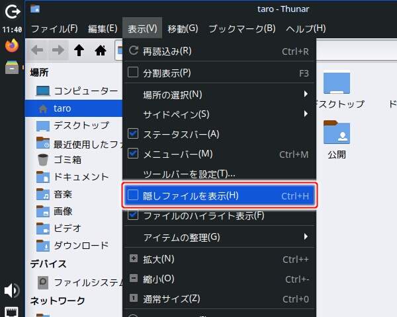Select 拡大 to zoom in
The width and height of the screenshot is (397, 317).
[x=159, y=259]
